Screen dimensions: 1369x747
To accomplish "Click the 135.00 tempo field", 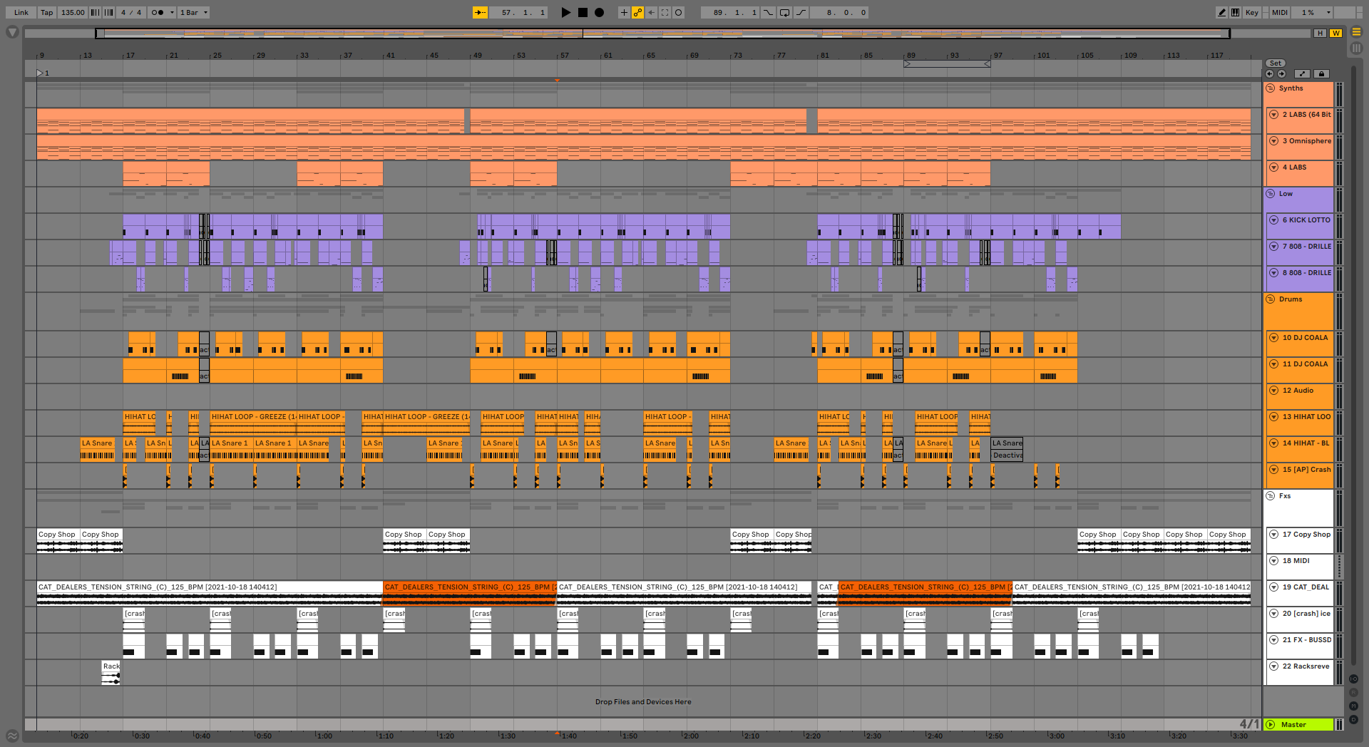I will pos(73,12).
